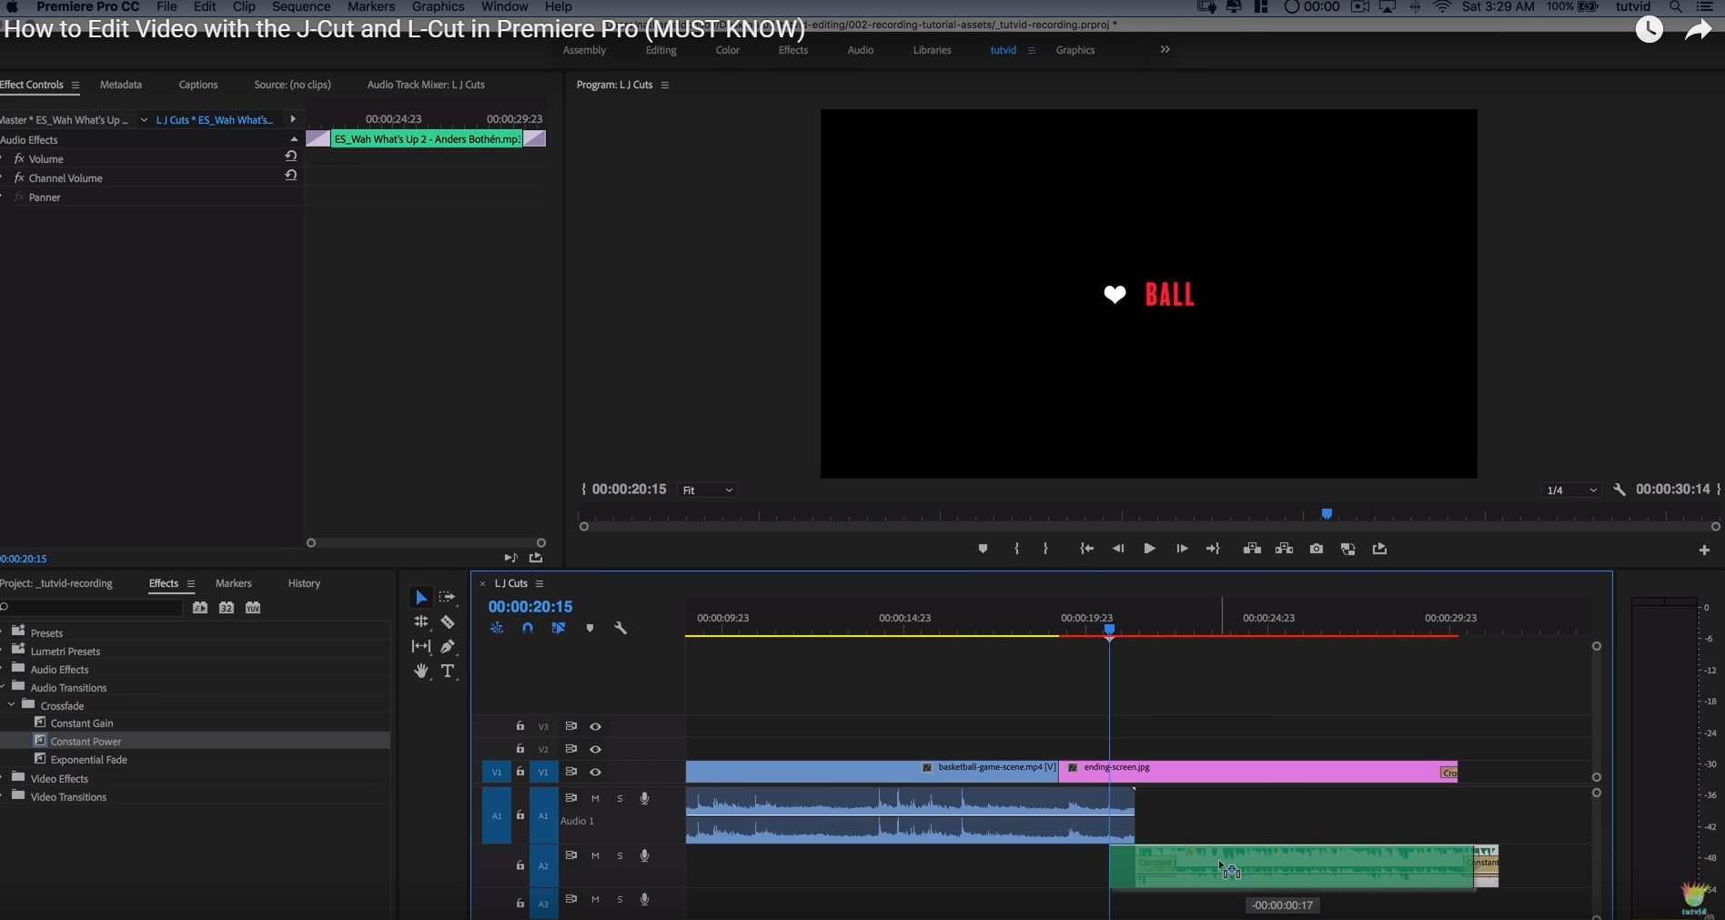Screen dimensions: 1725x920
Task: Switch to the Color workspace
Action: 727,50
